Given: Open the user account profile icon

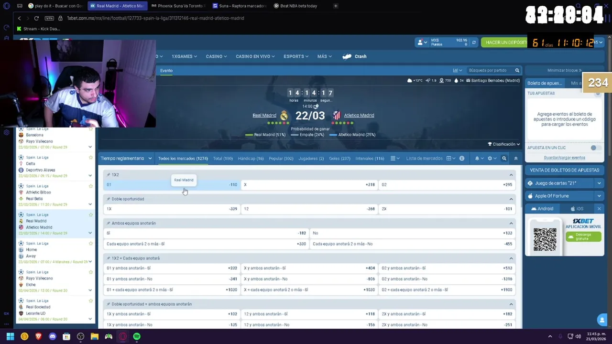Looking at the screenshot, I should 421,43.
